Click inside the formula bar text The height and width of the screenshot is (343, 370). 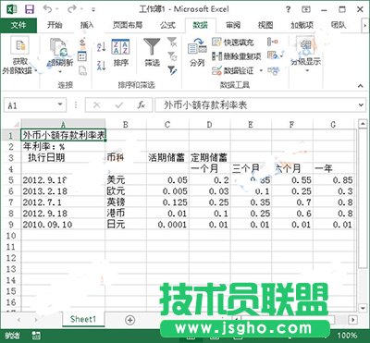click(x=205, y=105)
